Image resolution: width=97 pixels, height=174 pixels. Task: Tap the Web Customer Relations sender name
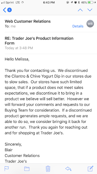28,21
